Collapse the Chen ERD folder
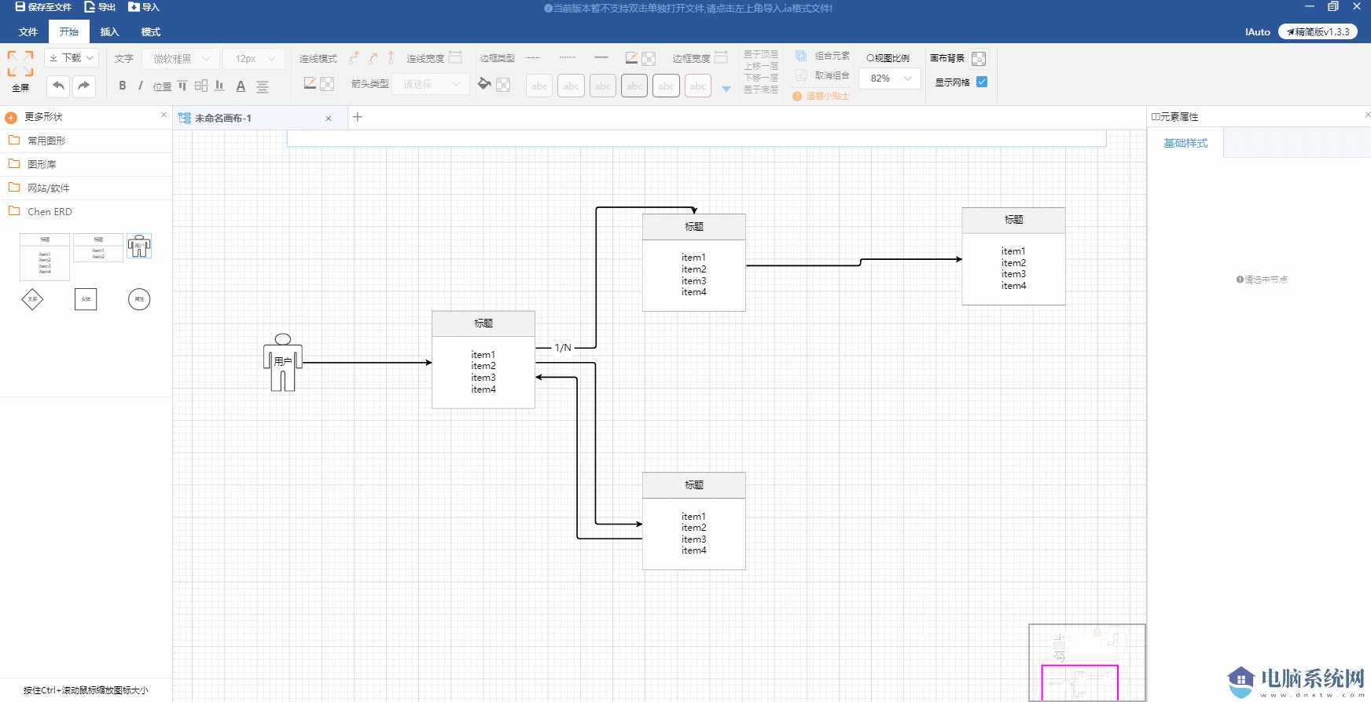This screenshot has width=1371, height=702. (86, 211)
